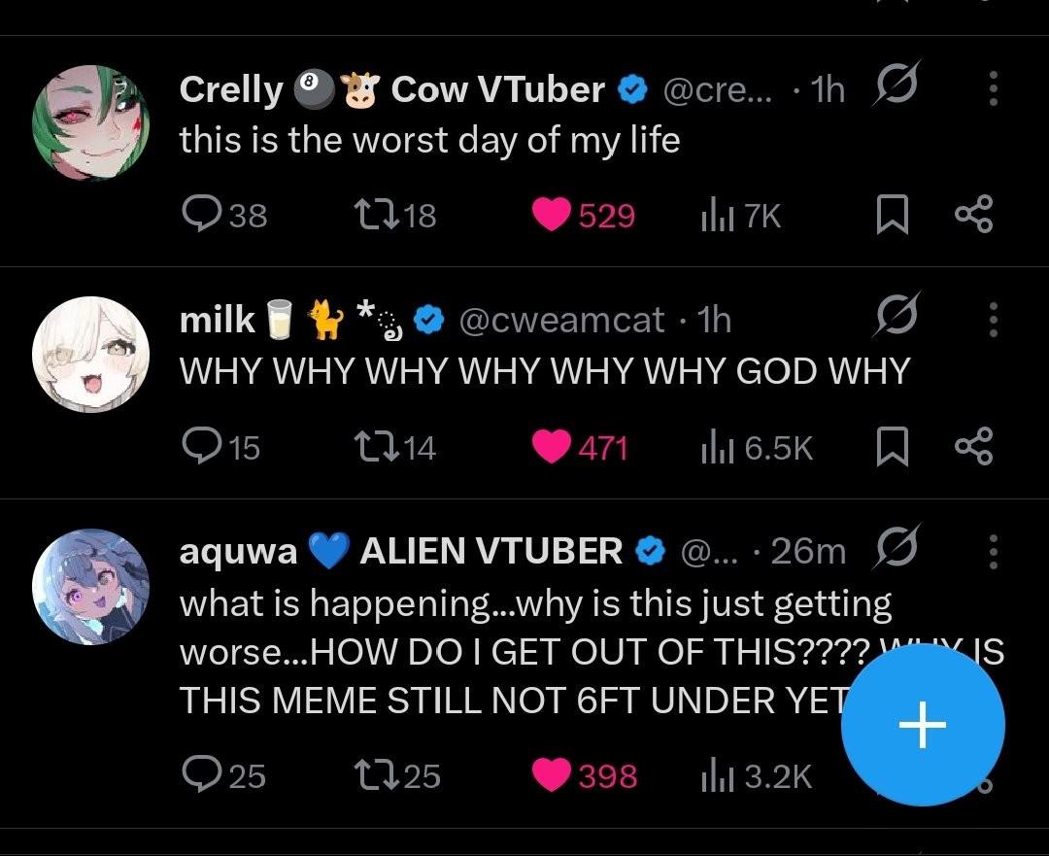This screenshot has width=1049, height=856.
Task: Open more options menu on milk's tweet
Action: point(992,320)
